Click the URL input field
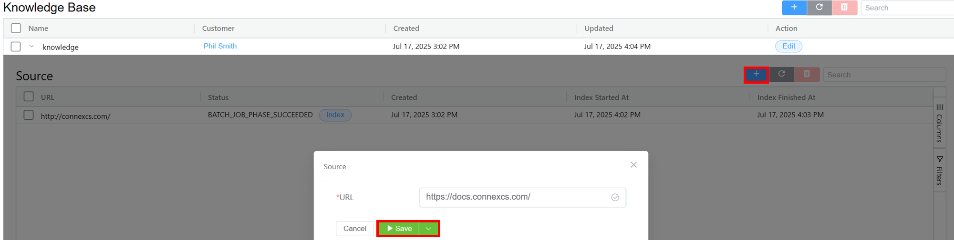954x240 pixels. click(515, 197)
